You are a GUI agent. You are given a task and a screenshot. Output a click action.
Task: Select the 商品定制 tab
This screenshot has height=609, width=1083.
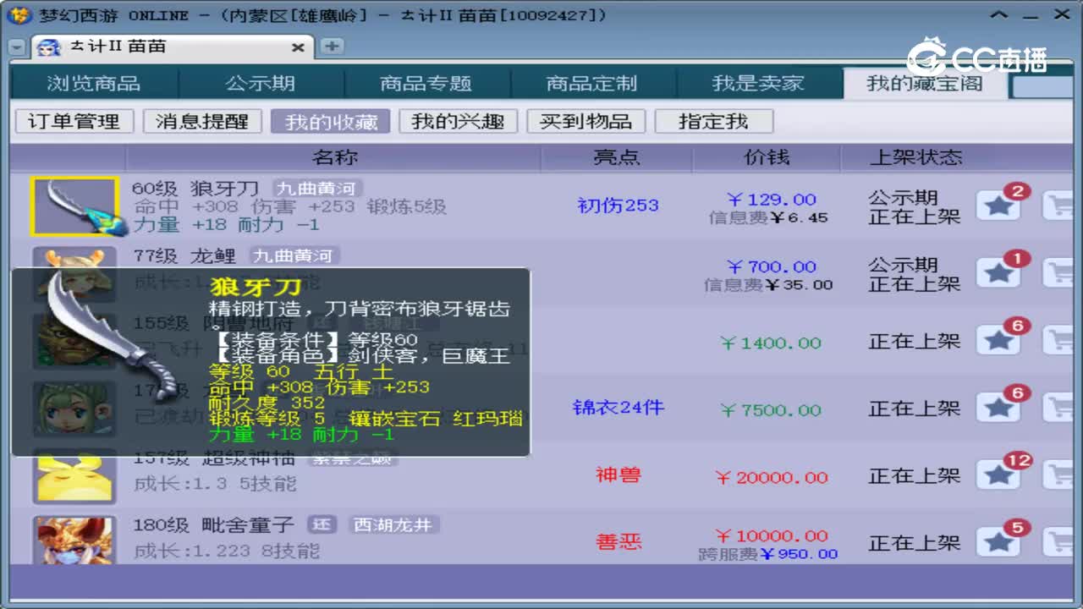coord(592,83)
